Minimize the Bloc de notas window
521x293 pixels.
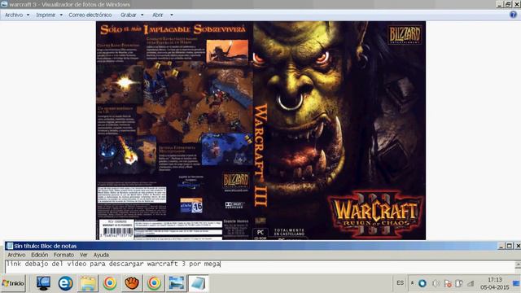501,246
